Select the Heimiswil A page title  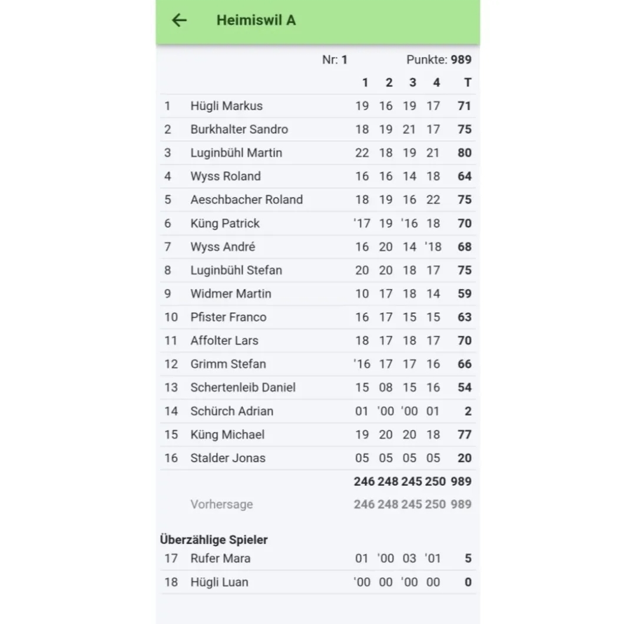coord(256,20)
